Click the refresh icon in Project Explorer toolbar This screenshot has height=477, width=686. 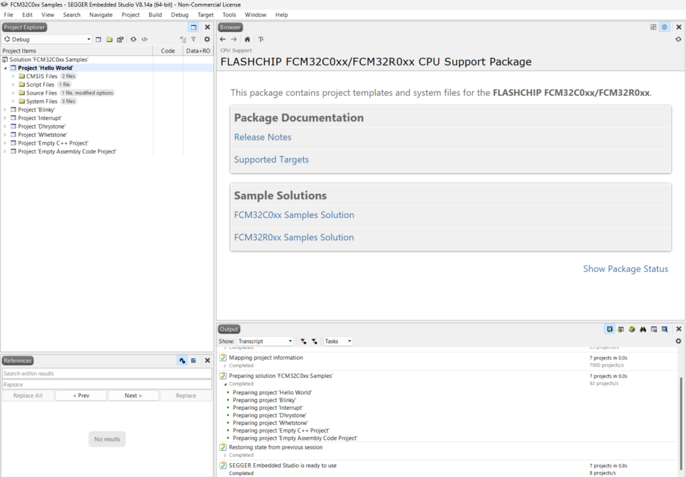(x=133, y=39)
